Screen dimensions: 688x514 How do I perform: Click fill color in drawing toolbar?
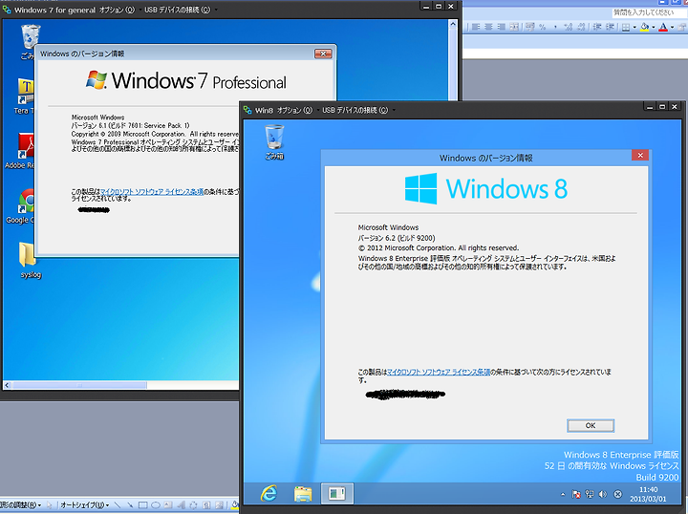point(235,505)
